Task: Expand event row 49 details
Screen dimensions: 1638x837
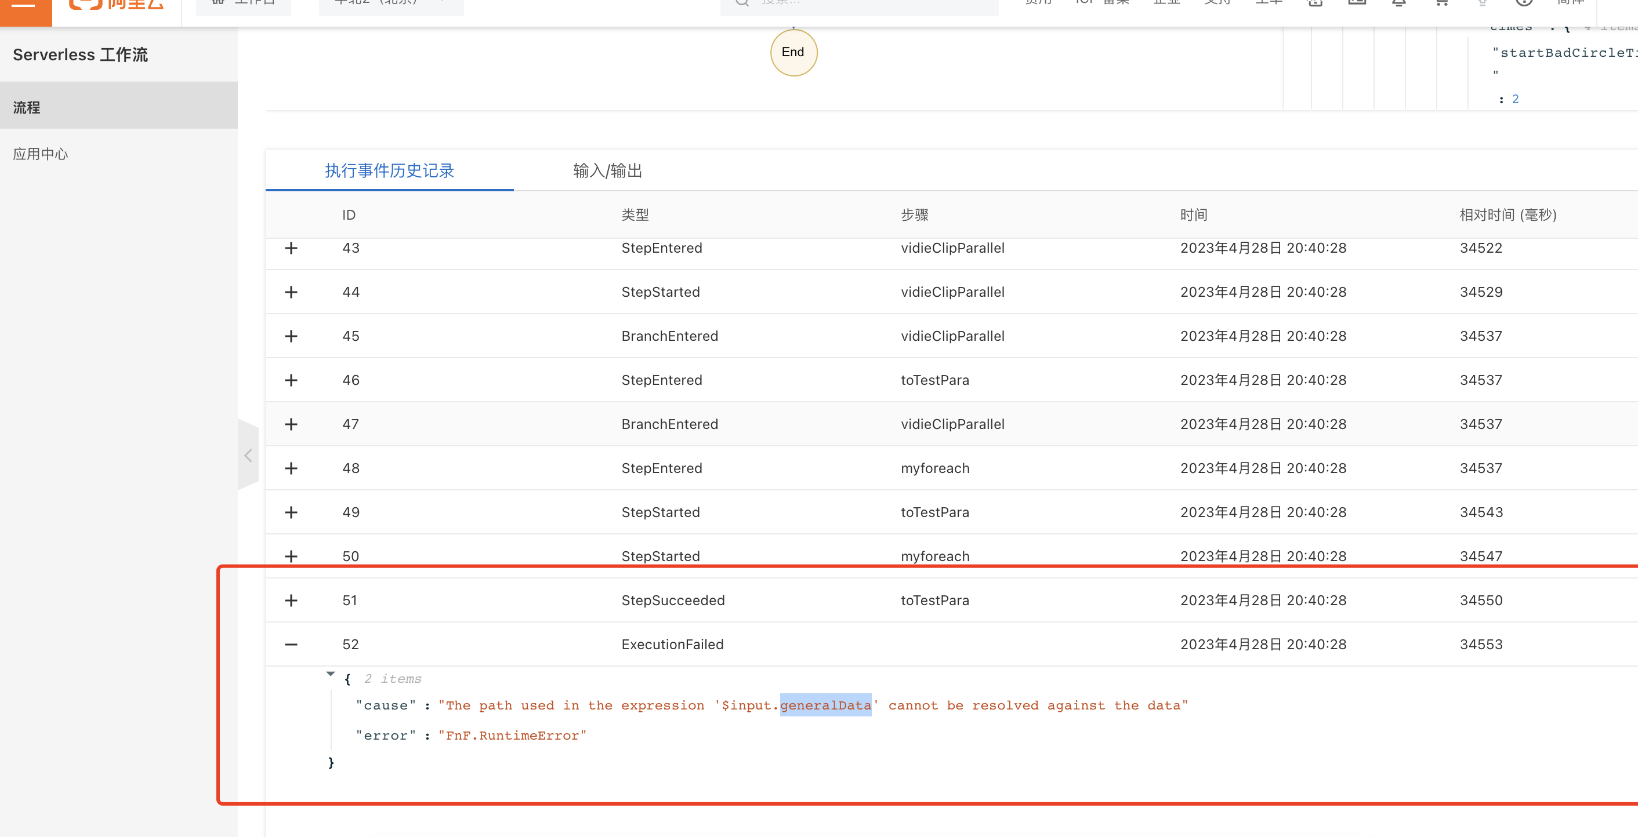Action: (291, 512)
